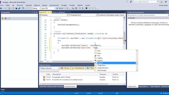The height and width of the screenshot is (95, 169).
Task: Open the CS1524 error code link
Action: pos(48,77)
